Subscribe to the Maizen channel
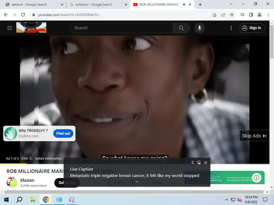 coord(67,183)
